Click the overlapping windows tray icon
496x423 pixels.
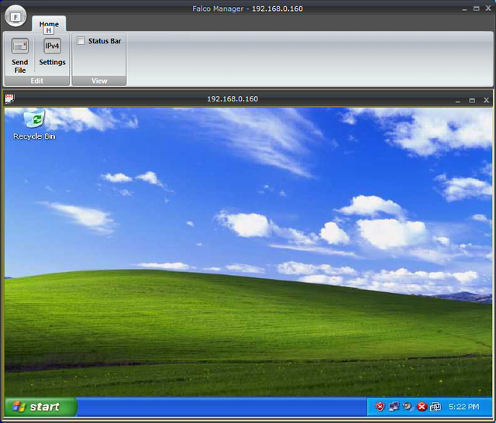click(436, 407)
